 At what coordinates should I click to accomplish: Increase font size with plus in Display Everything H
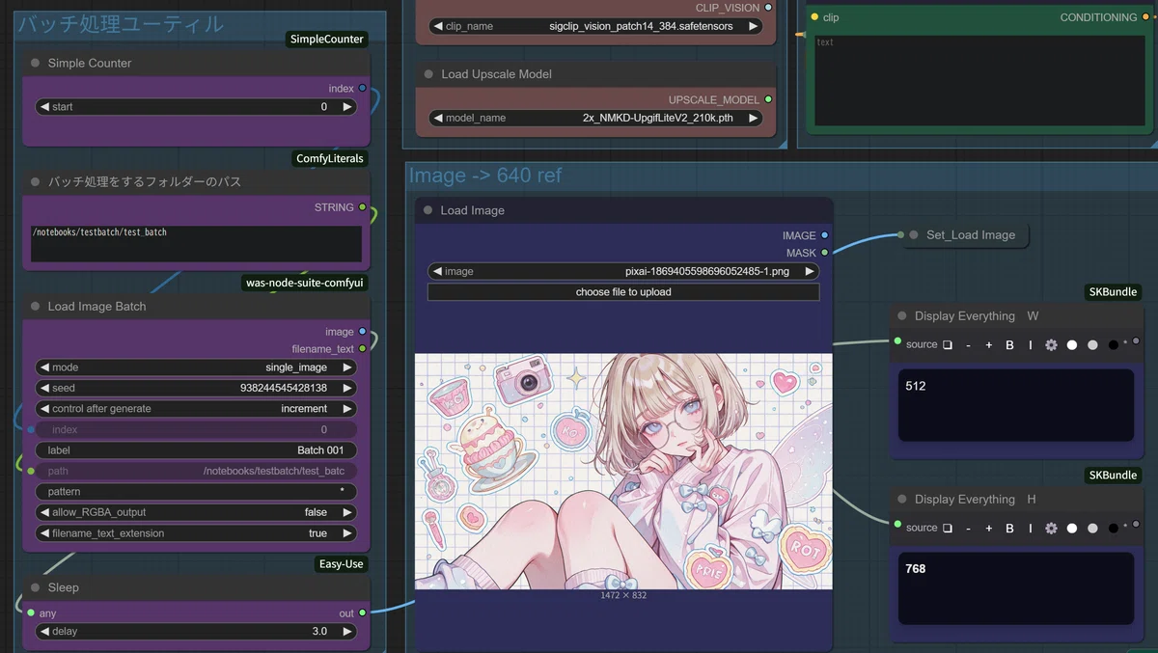(988, 528)
